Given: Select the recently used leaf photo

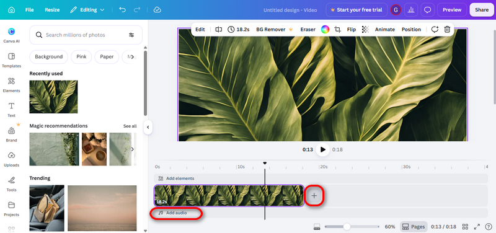Looking at the screenshot, I should tap(53, 97).
